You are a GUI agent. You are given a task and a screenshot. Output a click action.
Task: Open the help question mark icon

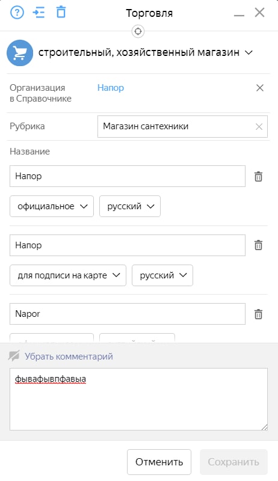coord(17,13)
